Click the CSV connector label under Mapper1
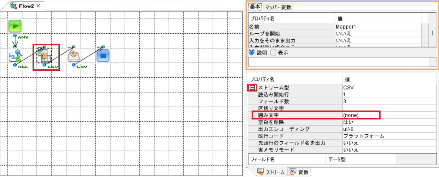The height and width of the screenshot is (177, 439). (x=53, y=67)
